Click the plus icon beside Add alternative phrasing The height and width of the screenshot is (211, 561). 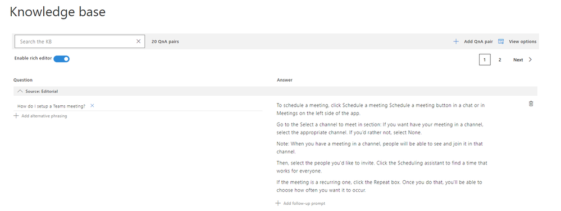coord(16,115)
